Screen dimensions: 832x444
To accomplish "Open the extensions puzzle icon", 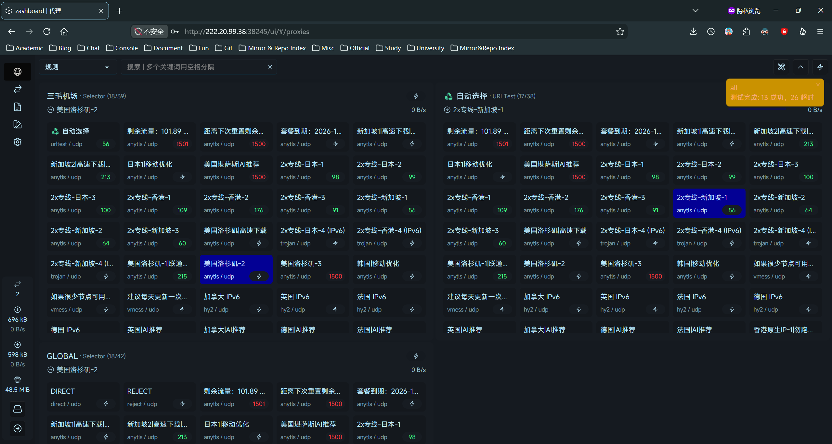I will click(x=747, y=31).
